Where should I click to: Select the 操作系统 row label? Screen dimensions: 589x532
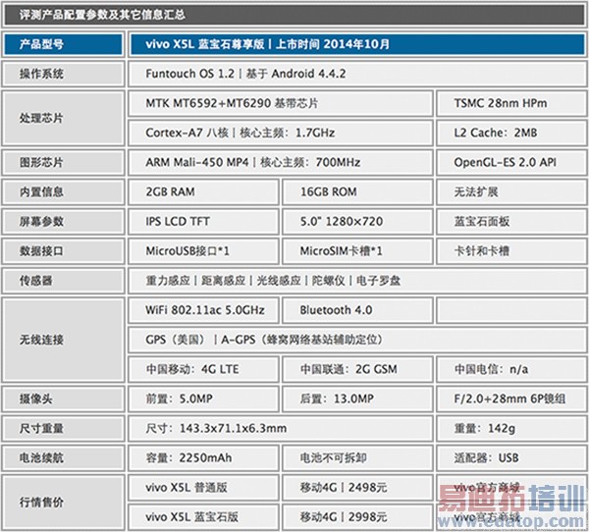(x=63, y=74)
